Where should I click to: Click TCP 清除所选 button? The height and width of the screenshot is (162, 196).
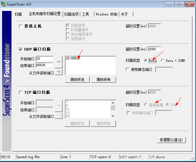pyautogui.click(x=77, y=124)
